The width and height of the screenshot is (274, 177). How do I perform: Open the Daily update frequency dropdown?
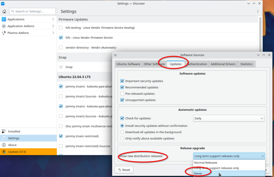tap(229, 118)
